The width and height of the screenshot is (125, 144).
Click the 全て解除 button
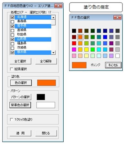(x=46, y=61)
